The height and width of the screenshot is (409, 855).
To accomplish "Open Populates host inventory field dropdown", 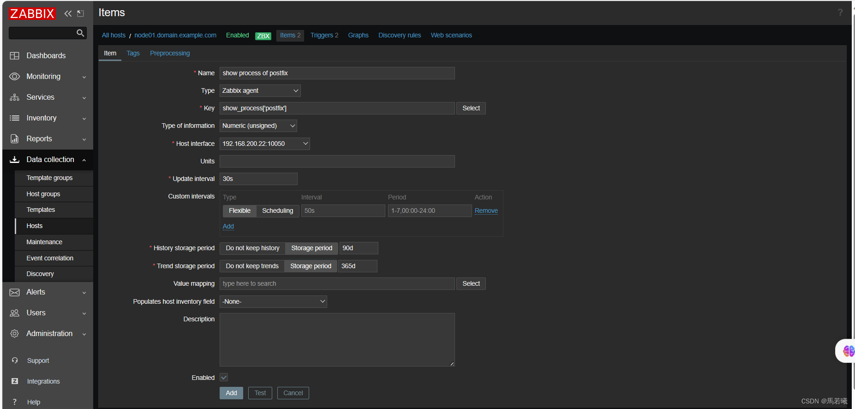I will pos(273,301).
